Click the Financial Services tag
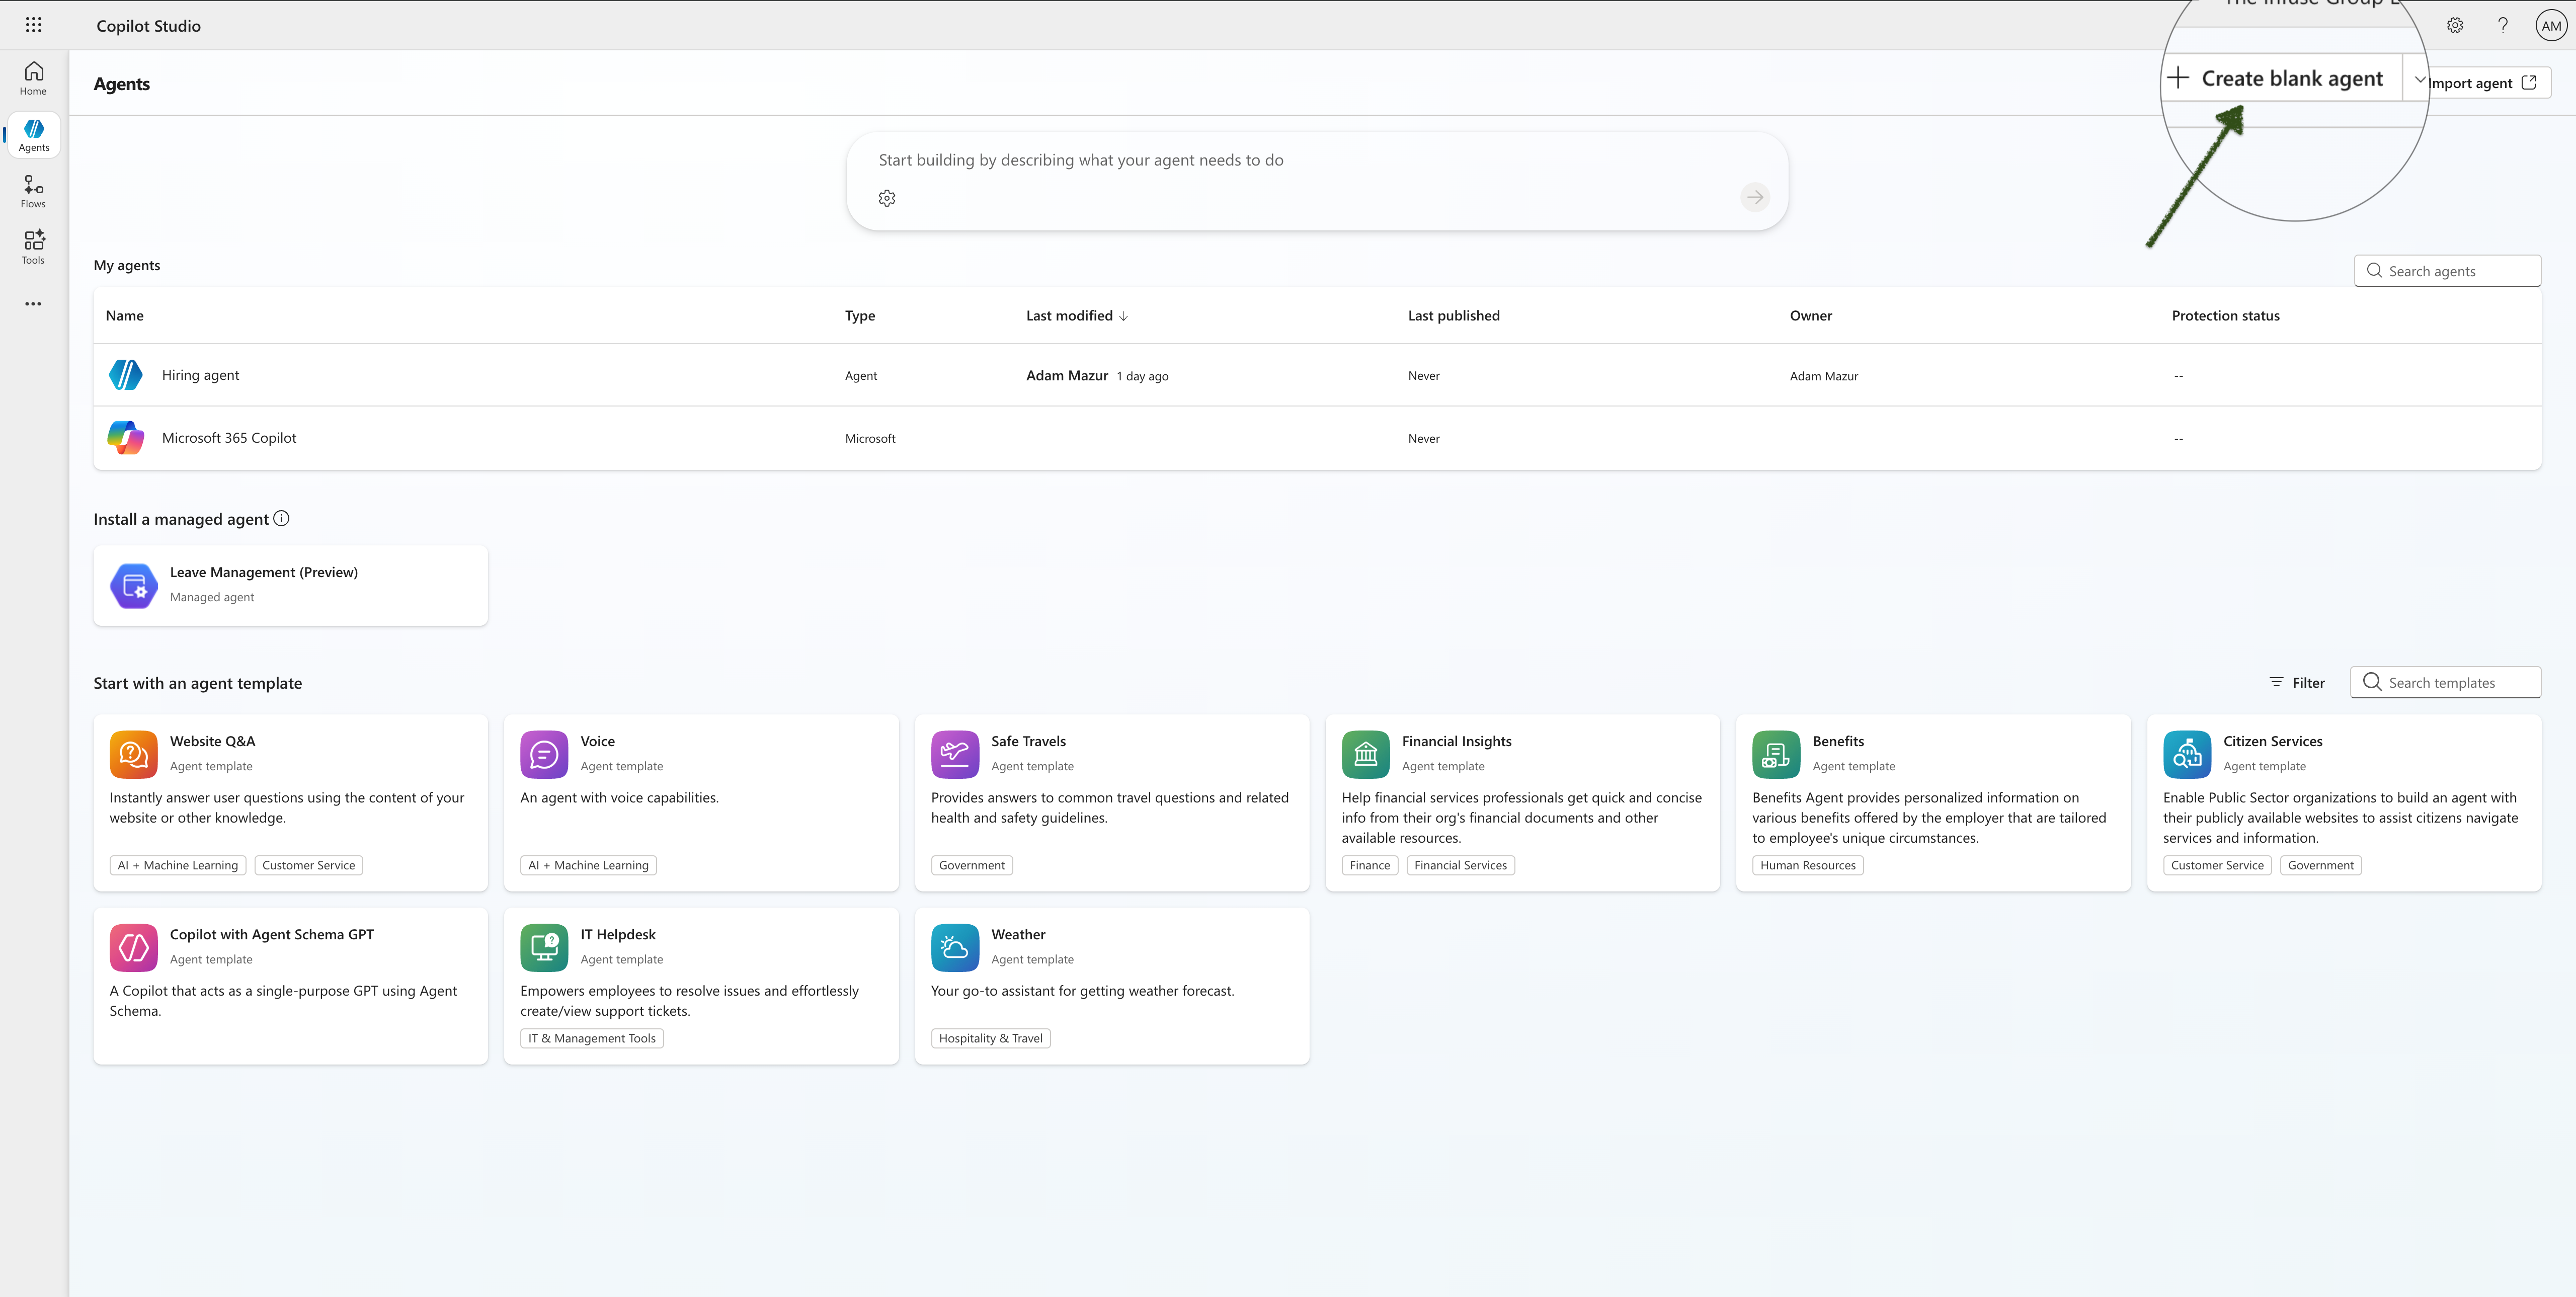This screenshot has height=1297, width=2576. tap(1460, 866)
